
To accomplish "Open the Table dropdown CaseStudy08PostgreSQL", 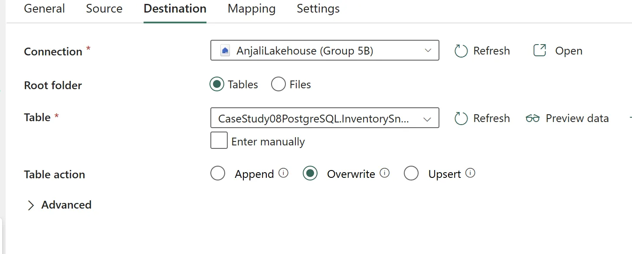I will coord(325,118).
